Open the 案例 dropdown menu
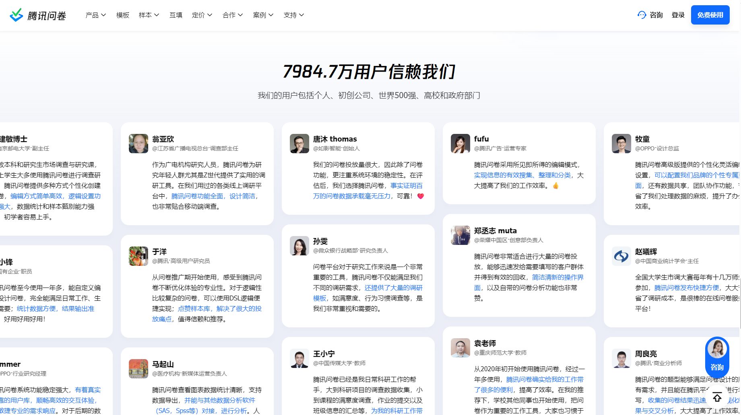741x415 pixels. click(x=263, y=15)
